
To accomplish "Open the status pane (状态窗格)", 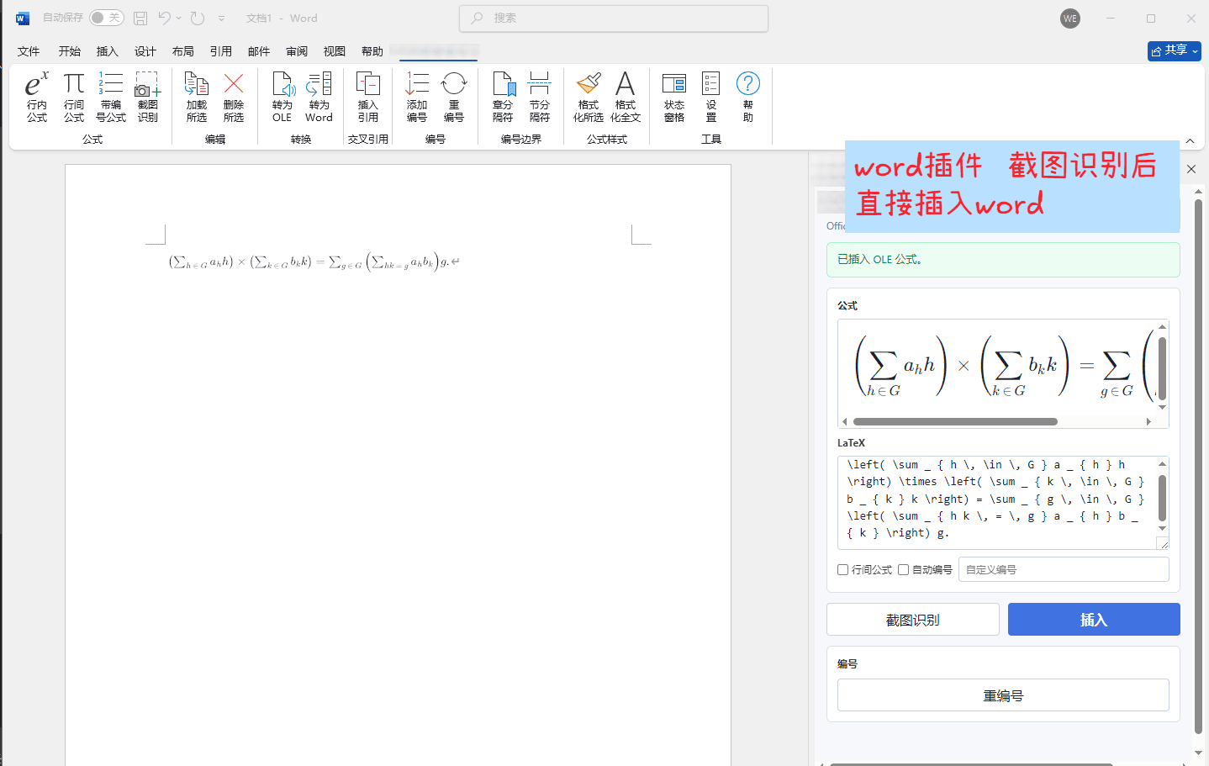I will click(674, 98).
